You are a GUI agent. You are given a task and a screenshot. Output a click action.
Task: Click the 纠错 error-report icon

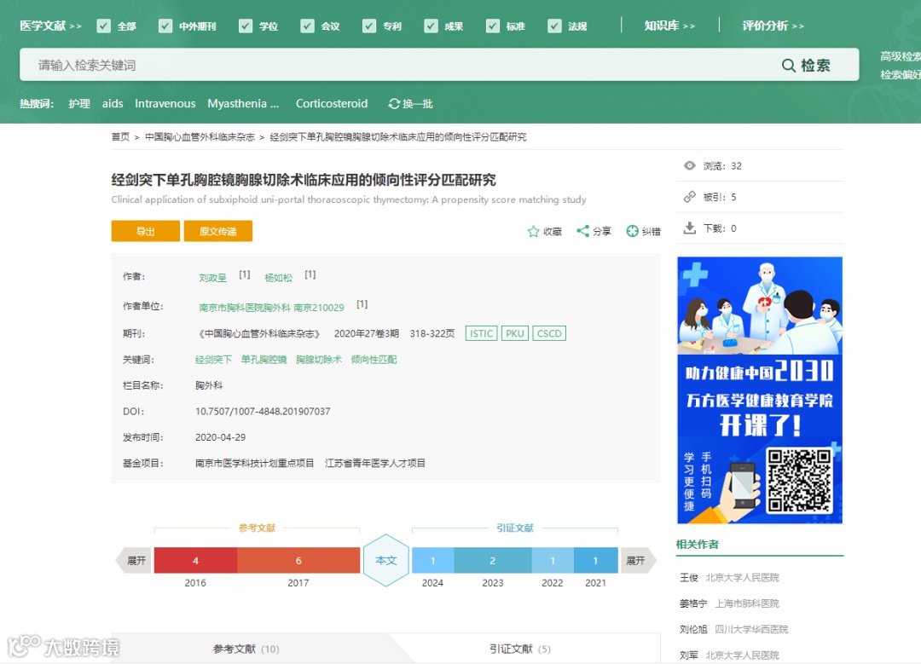[x=632, y=231]
